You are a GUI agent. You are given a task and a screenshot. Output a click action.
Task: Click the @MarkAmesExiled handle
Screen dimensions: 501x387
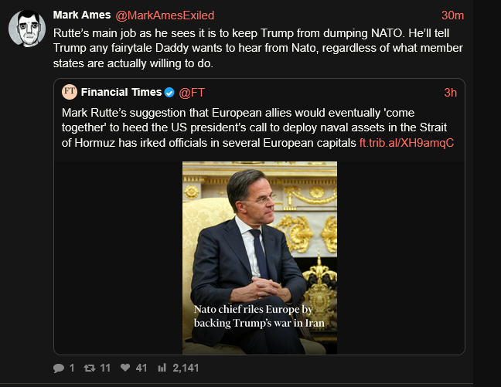click(x=165, y=15)
